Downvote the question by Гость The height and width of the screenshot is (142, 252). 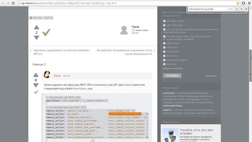[37, 38]
